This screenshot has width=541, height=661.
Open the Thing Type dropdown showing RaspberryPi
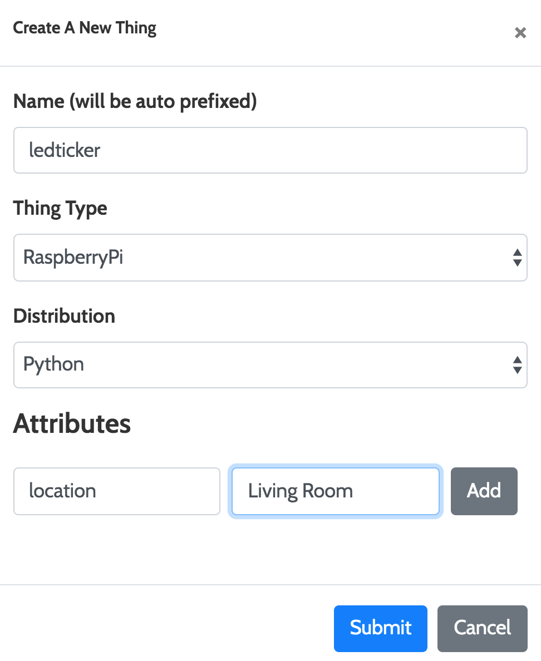pos(270,258)
